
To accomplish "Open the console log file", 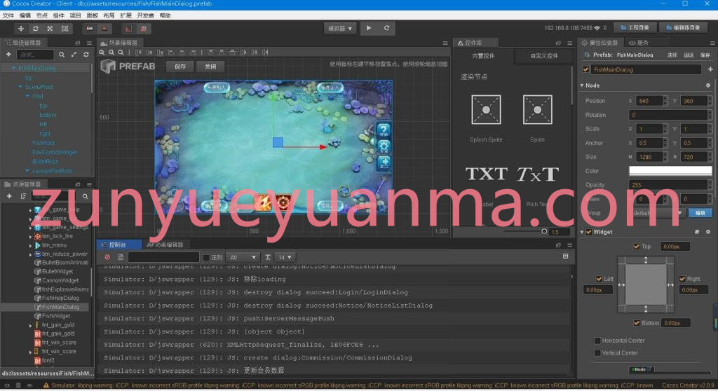I will (121, 257).
